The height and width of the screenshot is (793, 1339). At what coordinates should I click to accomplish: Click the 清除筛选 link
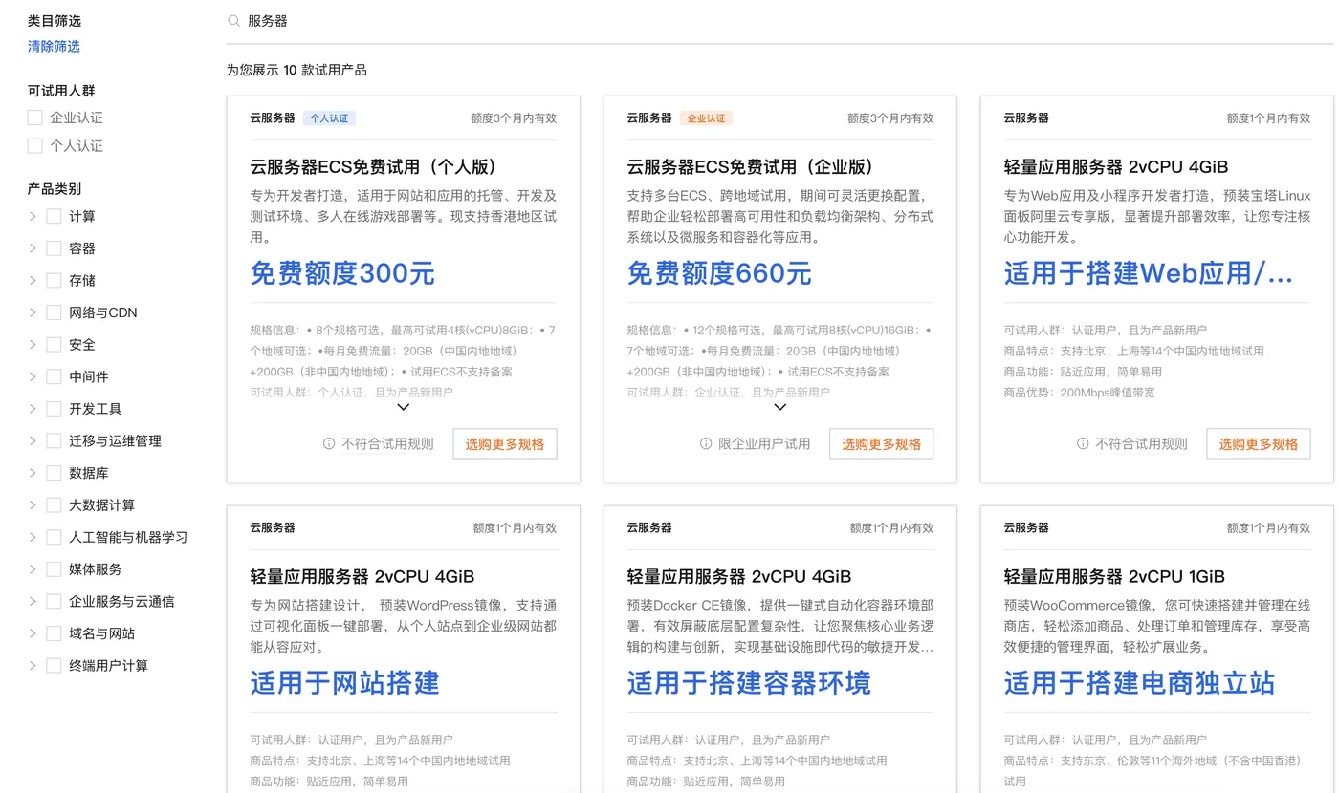[54, 46]
